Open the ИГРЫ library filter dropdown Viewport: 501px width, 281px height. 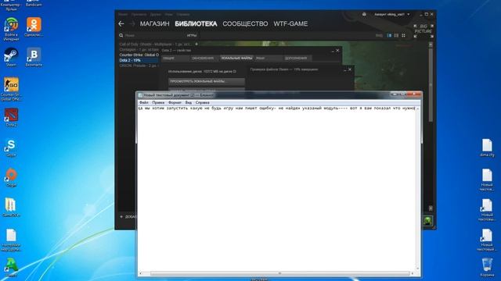click(192, 36)
